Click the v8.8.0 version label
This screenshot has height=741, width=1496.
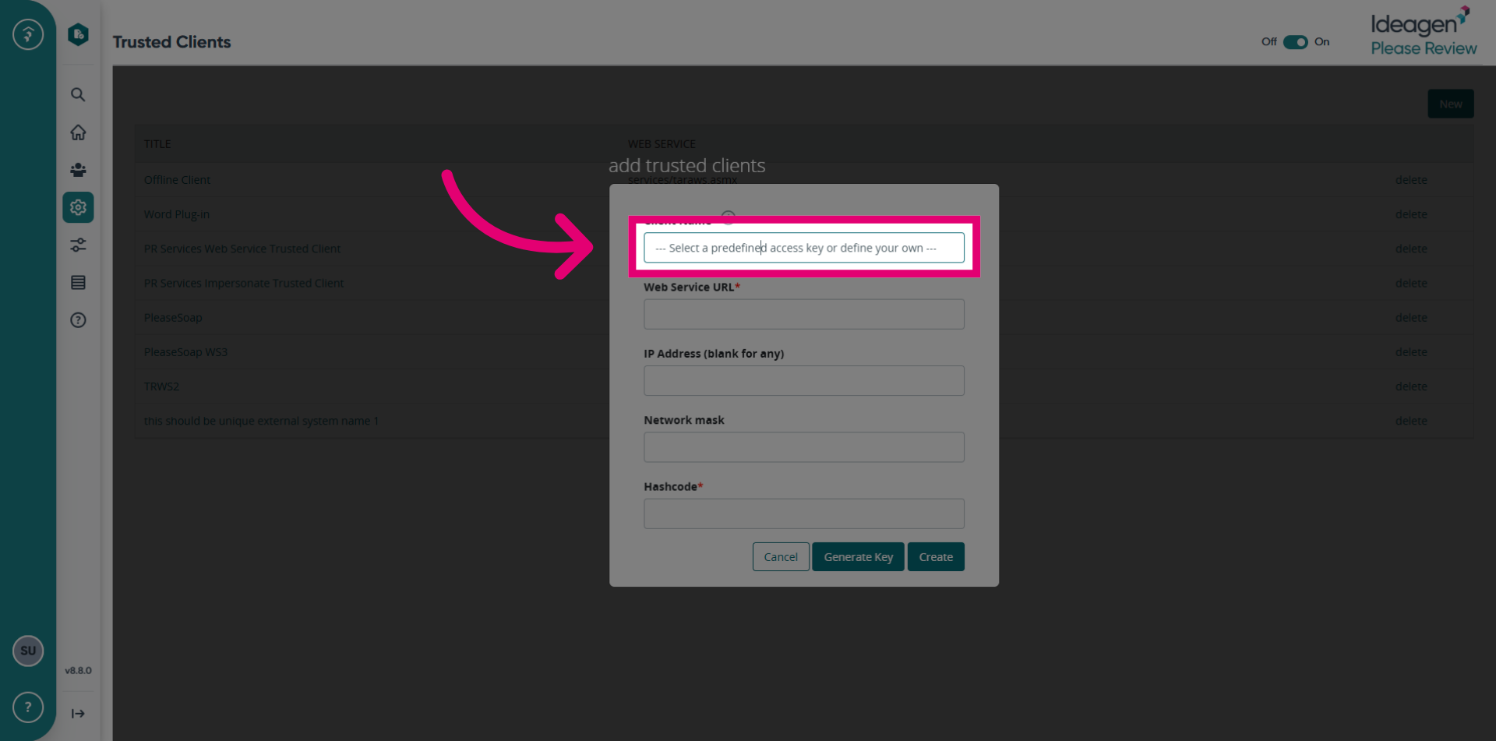[78, 670]
